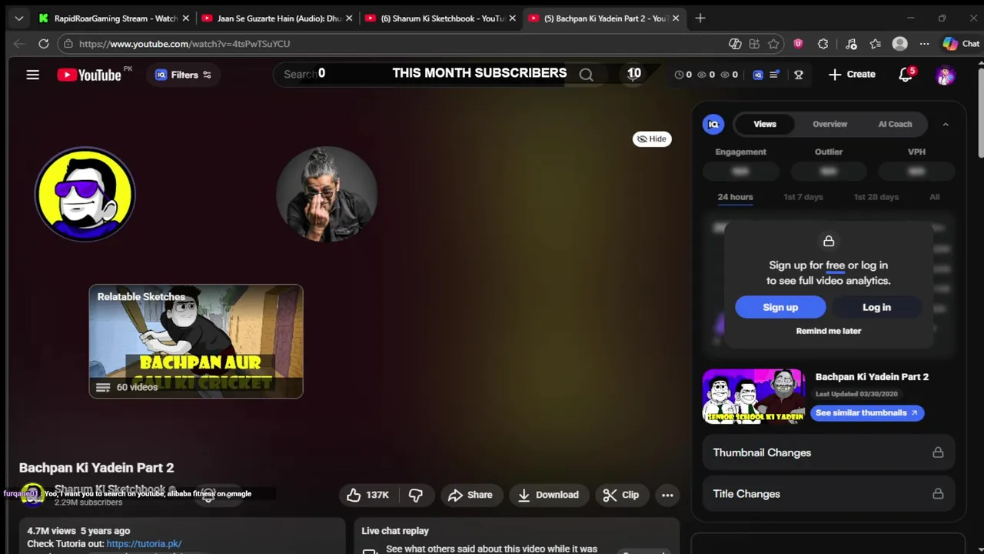This screenshot has width=984, height=554.
Task: Open the browser profile icon
Action: pos(900,44)
